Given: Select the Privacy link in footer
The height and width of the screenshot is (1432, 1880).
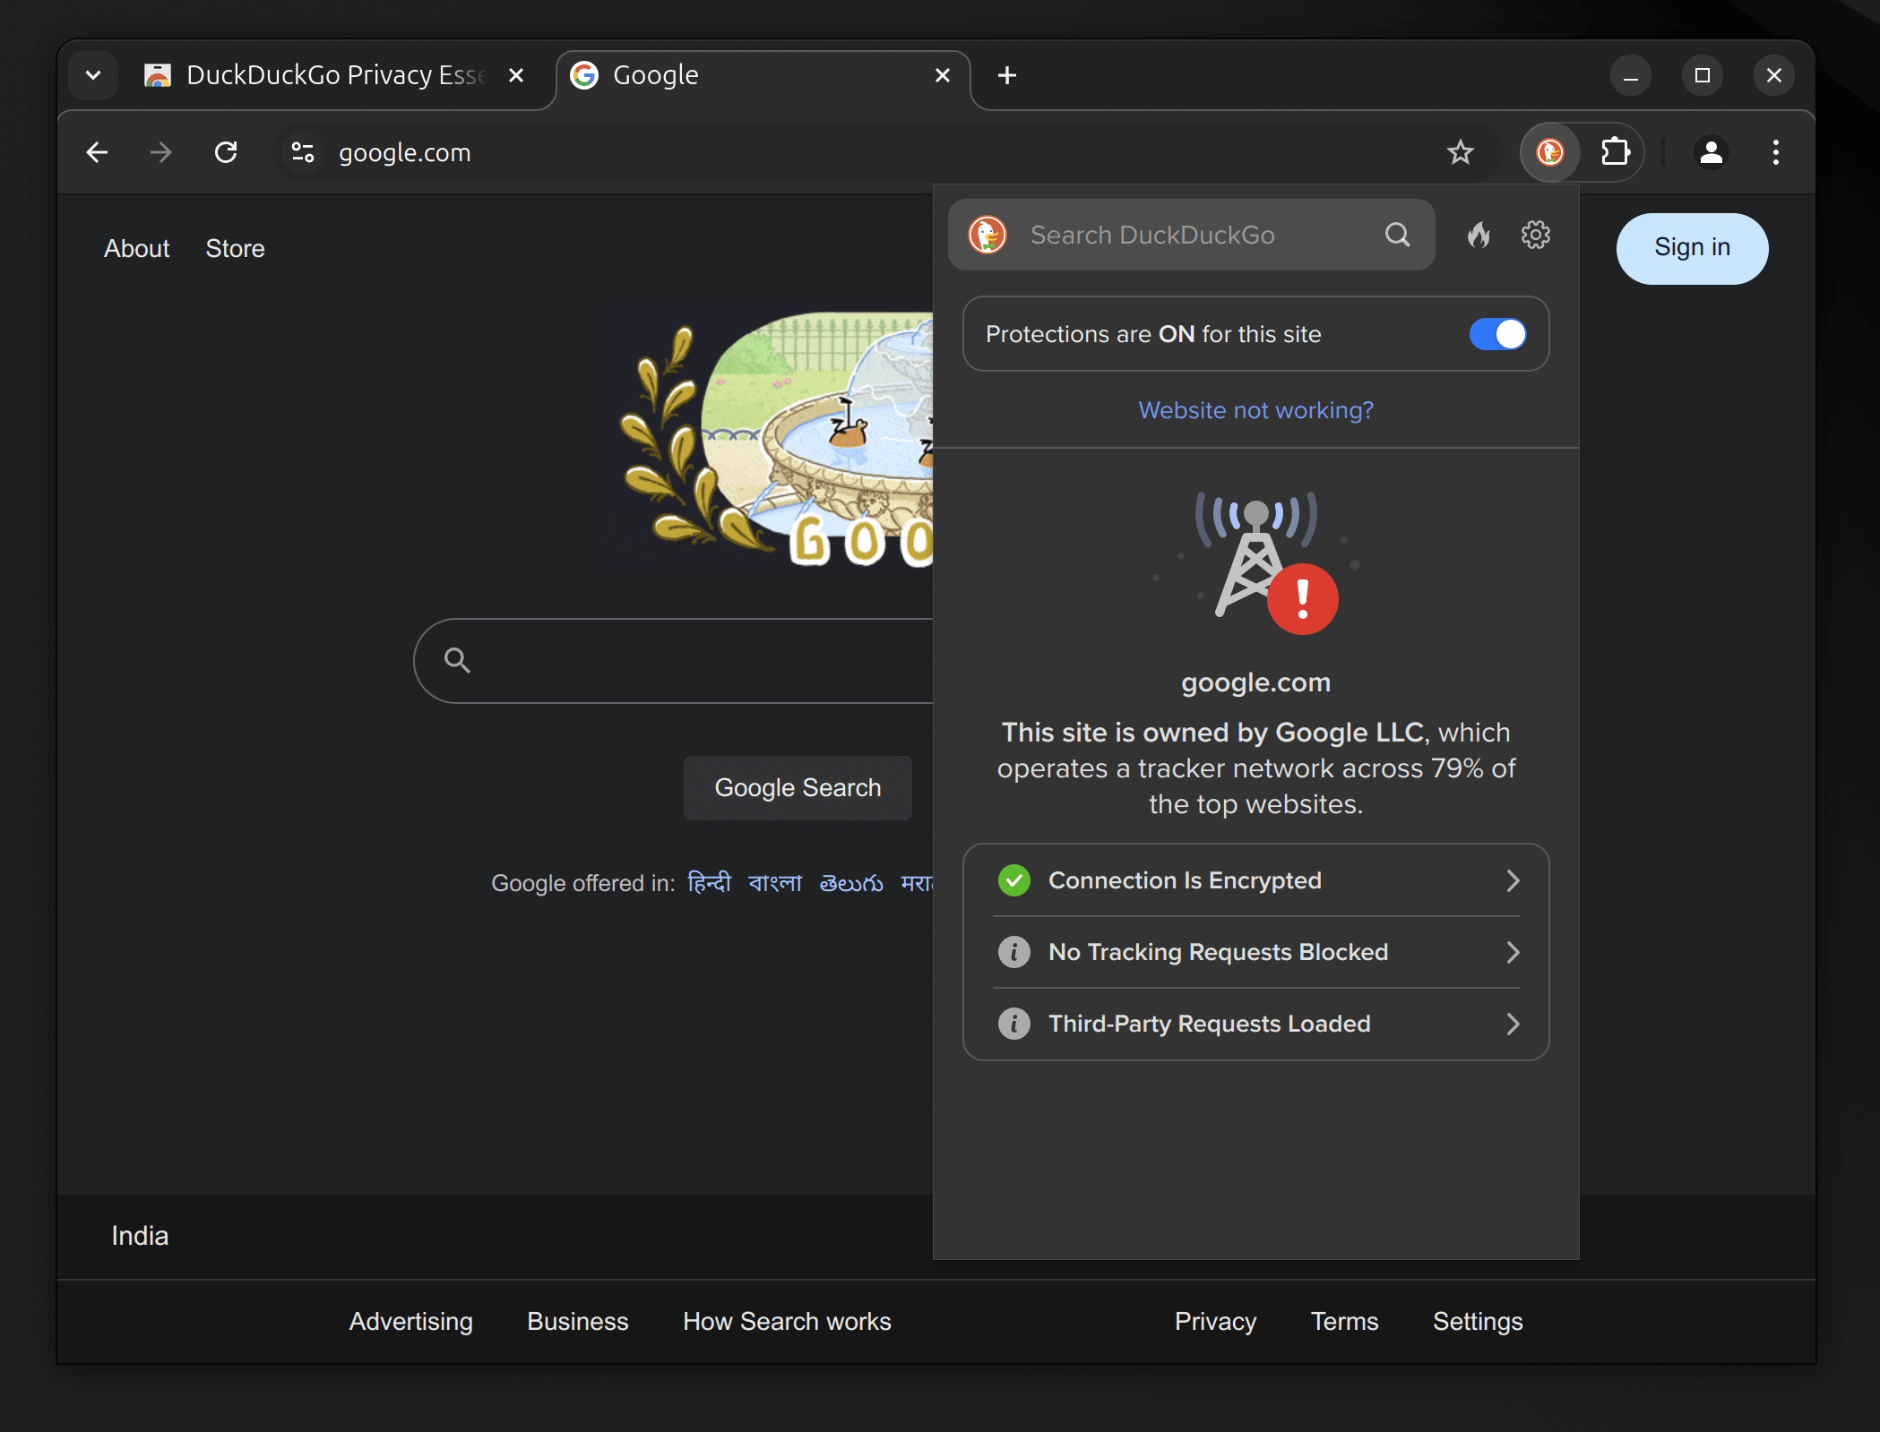Looking at the screenshot, I should [x=1215, y=1322].
